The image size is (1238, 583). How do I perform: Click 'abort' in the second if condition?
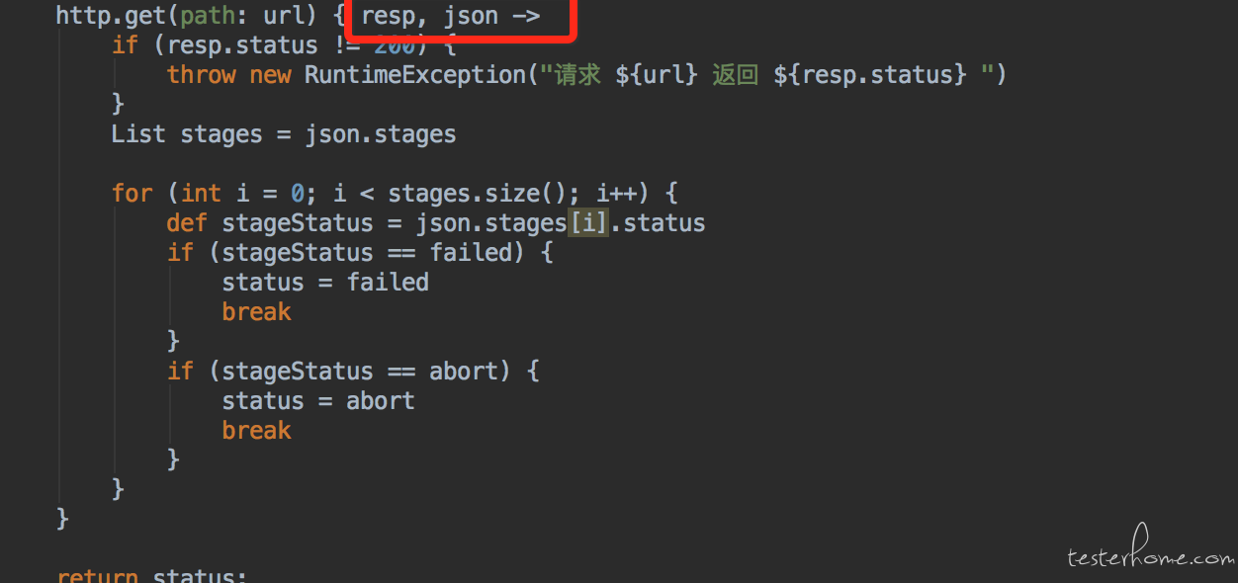tap(463, 372)
